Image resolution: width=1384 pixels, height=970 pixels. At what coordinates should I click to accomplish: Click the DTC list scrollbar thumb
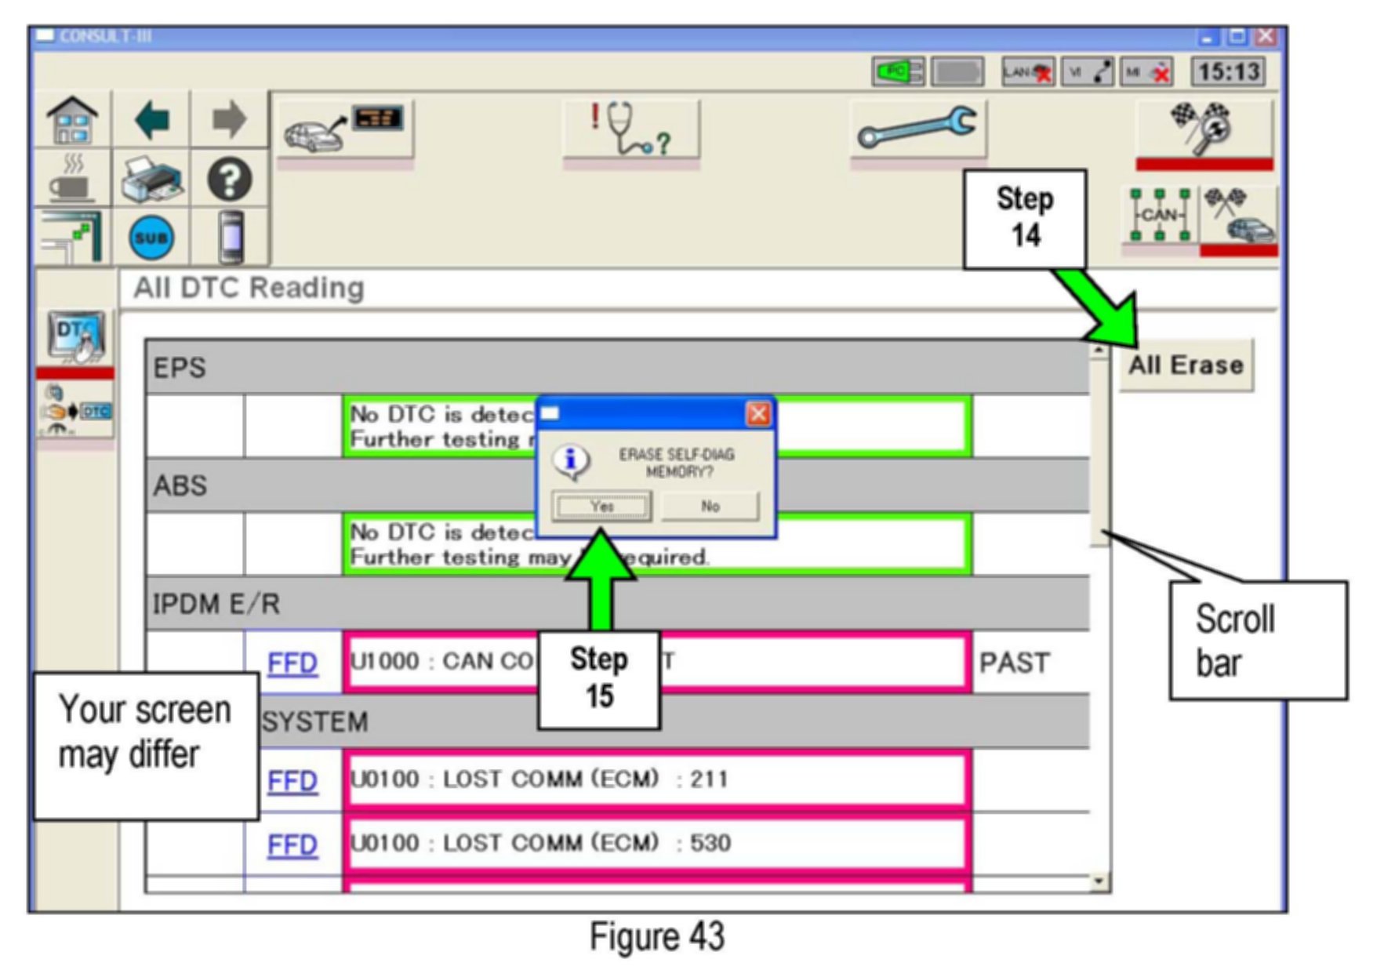coord(1099,453)
